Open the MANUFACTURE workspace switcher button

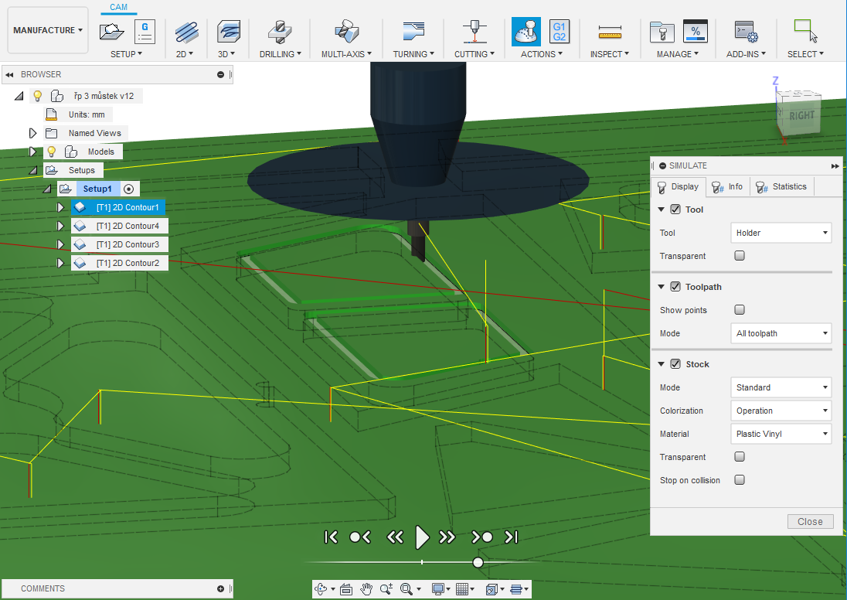(x=48, y=30)
